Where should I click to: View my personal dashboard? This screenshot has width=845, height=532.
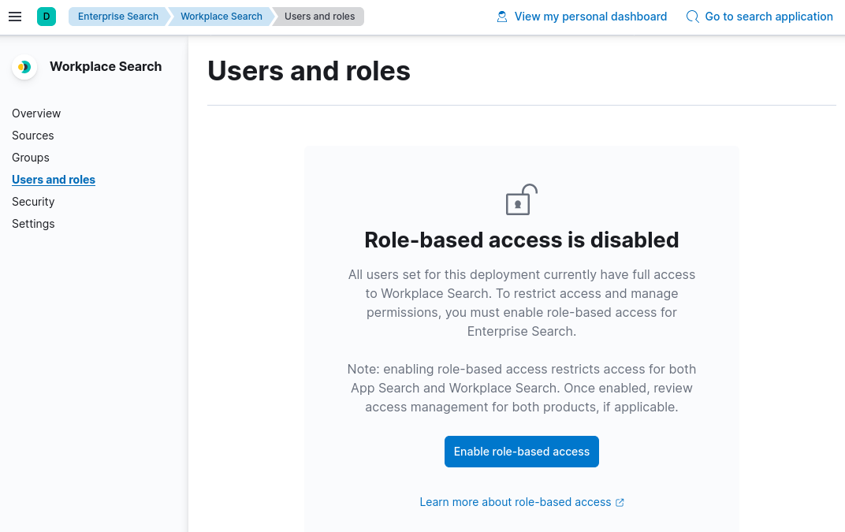click(590, 16)
